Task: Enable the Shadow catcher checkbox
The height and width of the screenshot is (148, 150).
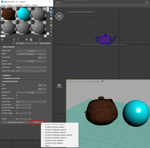Action: 17,64
